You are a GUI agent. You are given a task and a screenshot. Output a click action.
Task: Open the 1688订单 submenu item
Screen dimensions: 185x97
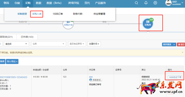[58, 14]
